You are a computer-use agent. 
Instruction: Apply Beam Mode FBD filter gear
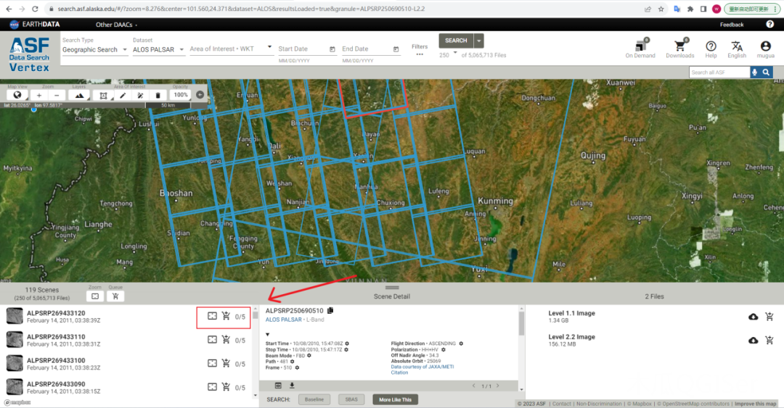tap(309, 356)
